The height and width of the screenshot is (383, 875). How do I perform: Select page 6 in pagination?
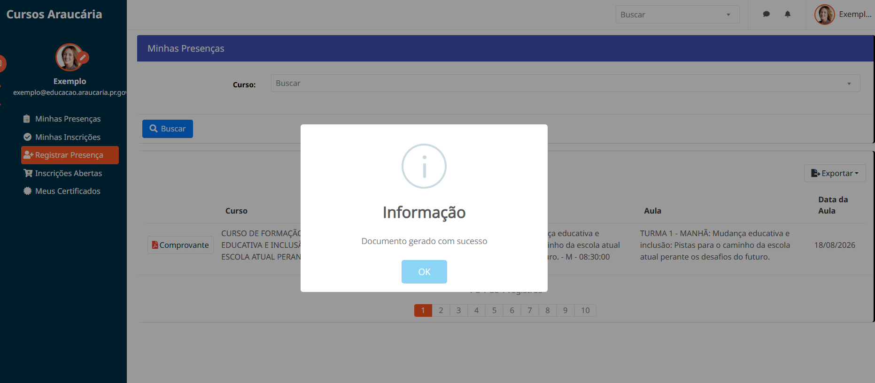pyautogui.click(x=512, y=310)
